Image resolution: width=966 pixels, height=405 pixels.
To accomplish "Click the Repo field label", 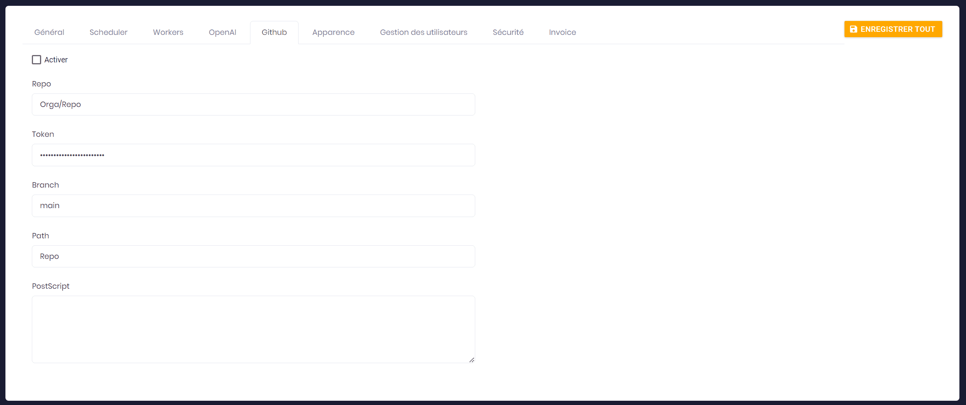I will [42, 84].
